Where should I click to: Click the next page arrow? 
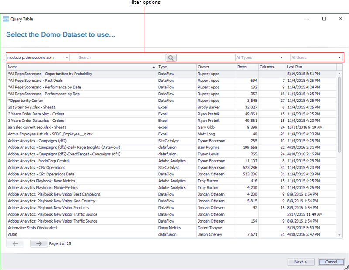[39, 243]
